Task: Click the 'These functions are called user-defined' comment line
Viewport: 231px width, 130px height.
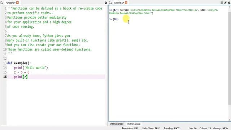Action: point(49,49)
